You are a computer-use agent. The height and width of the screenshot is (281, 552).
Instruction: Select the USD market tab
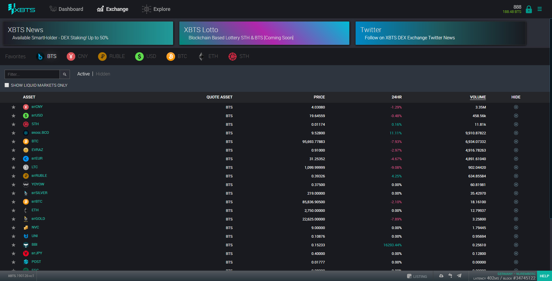[146, 57]
